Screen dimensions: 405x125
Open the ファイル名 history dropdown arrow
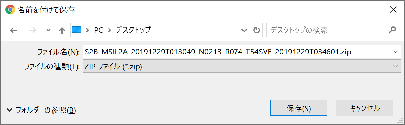tap(396, 52)
